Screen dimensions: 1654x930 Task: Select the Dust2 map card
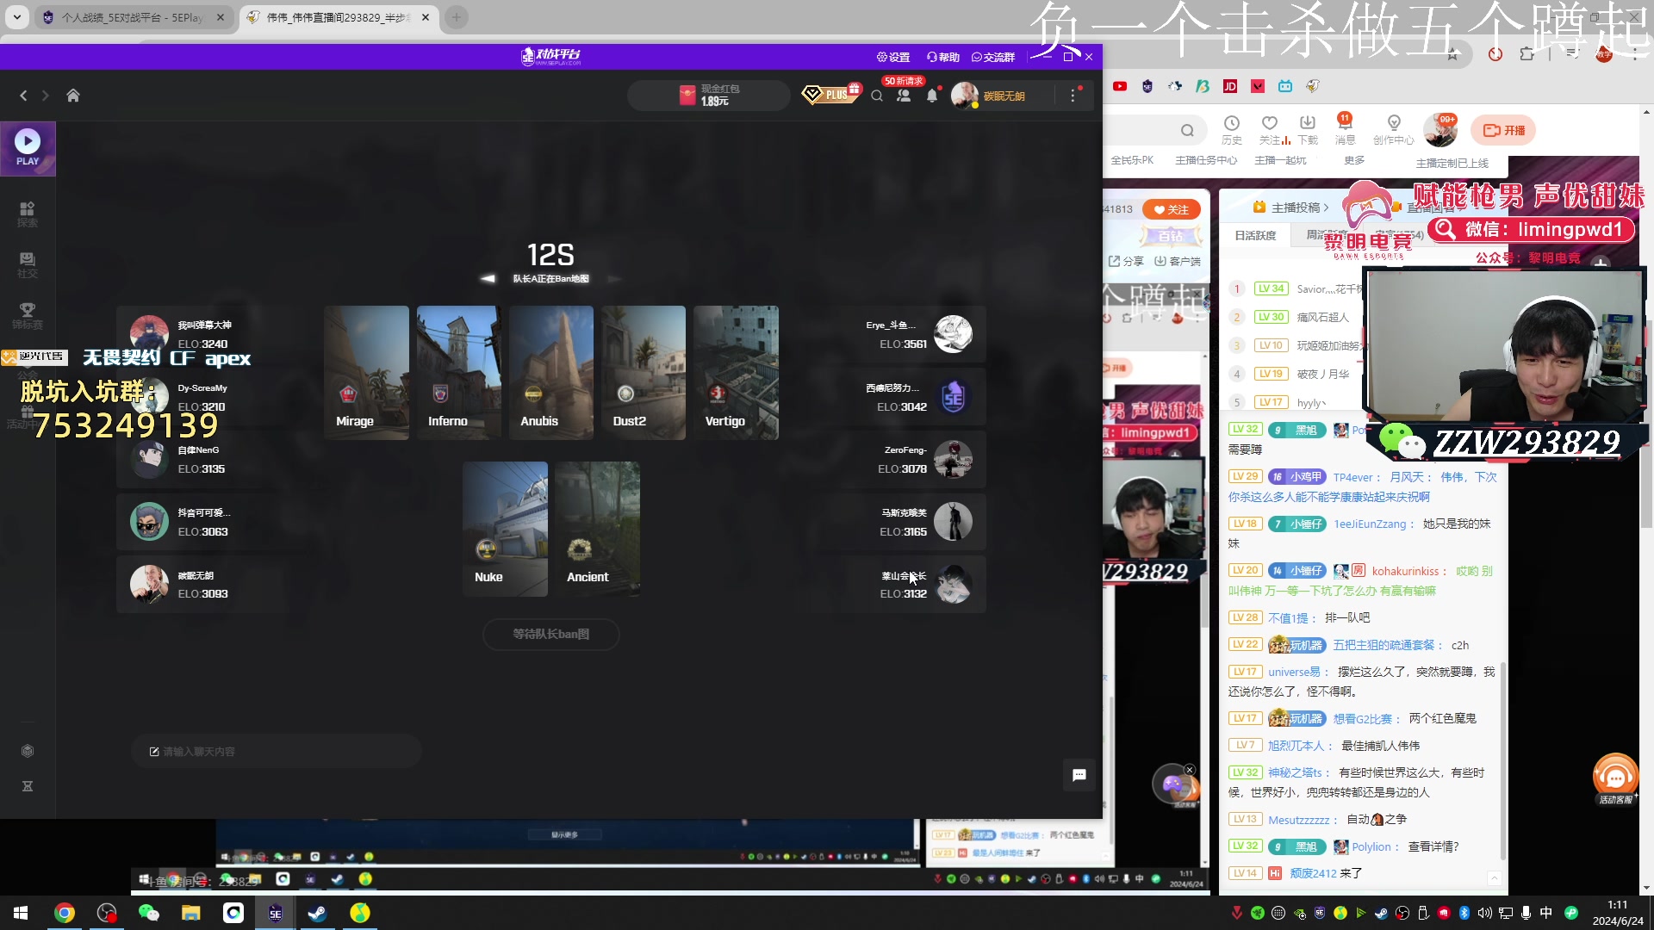coord(644,373)
